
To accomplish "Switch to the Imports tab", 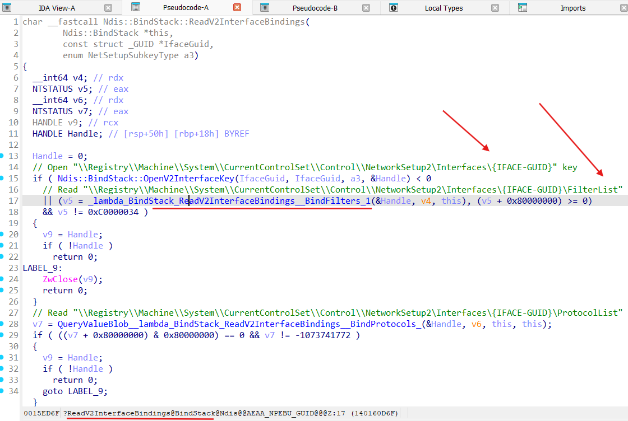I will click(x=572, y=8).
